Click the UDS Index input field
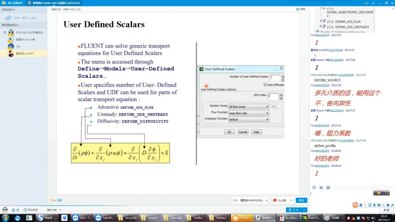The width and height of the screenshot is (395, 222). point(273,96)
